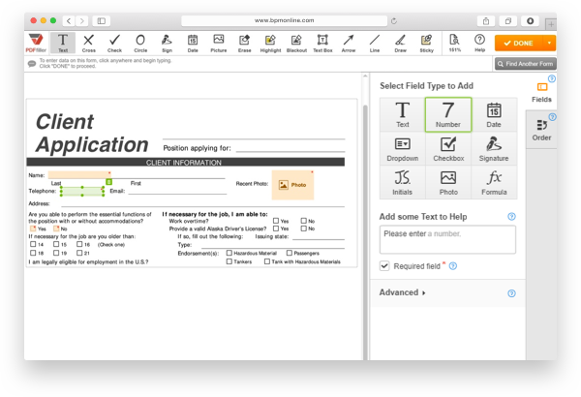This screenshot has width=581, height=397.
Task: Check No for Work overtime
Action: click(303, 221)
